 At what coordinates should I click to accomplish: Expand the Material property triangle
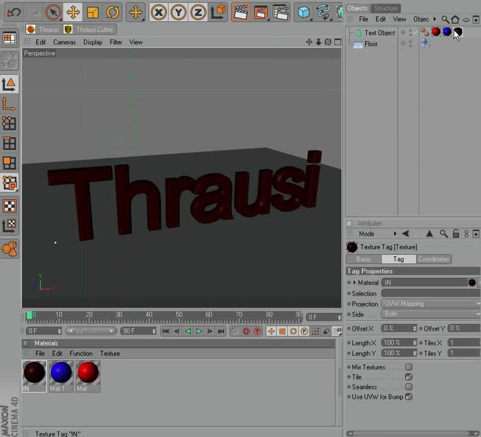coord(355,282)
